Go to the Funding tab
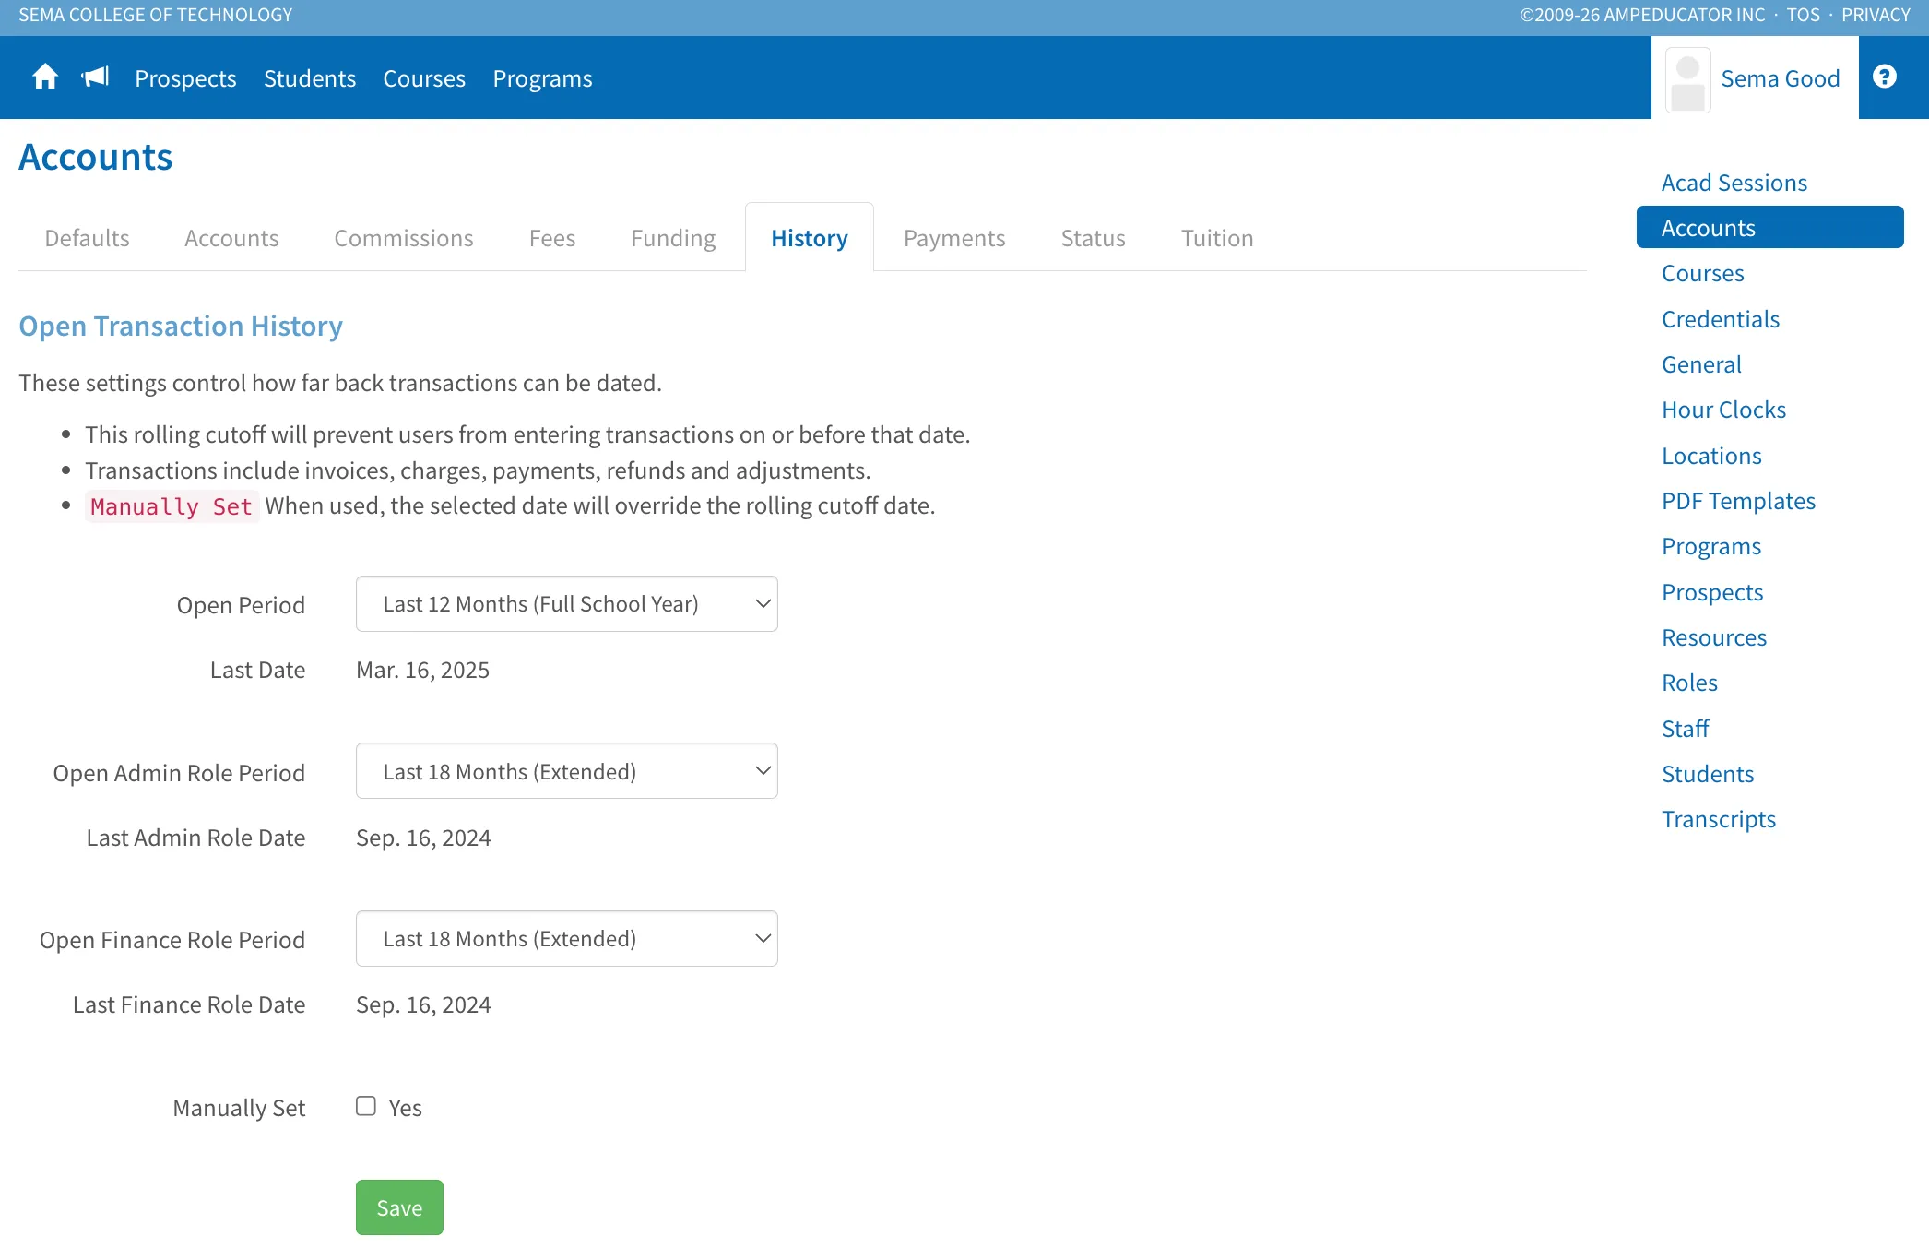1929x1260 pixels. (x=673, y=238)
